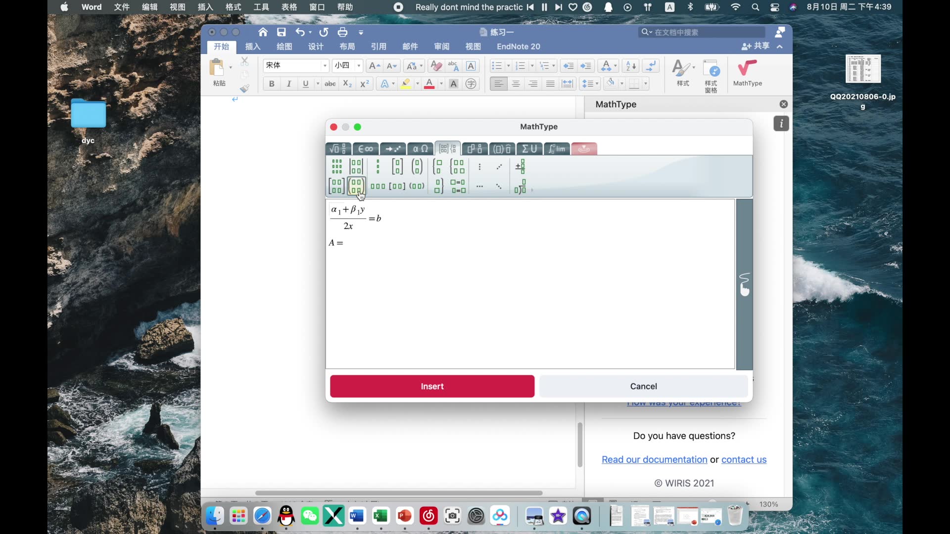Select the red font color swatch
Screen dimensions: 950x534
pyautogui.click(x=429, y=84)
